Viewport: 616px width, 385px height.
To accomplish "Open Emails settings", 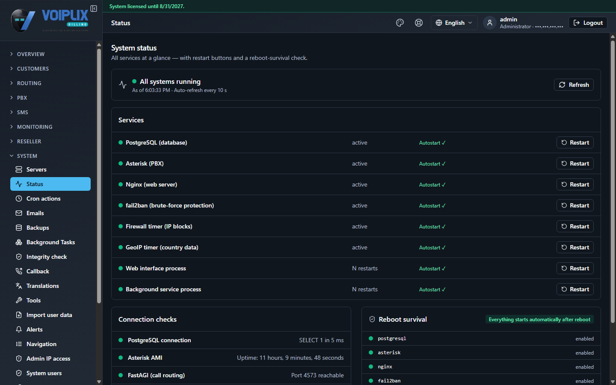I will pyautogui.click(x=50, y=213).
